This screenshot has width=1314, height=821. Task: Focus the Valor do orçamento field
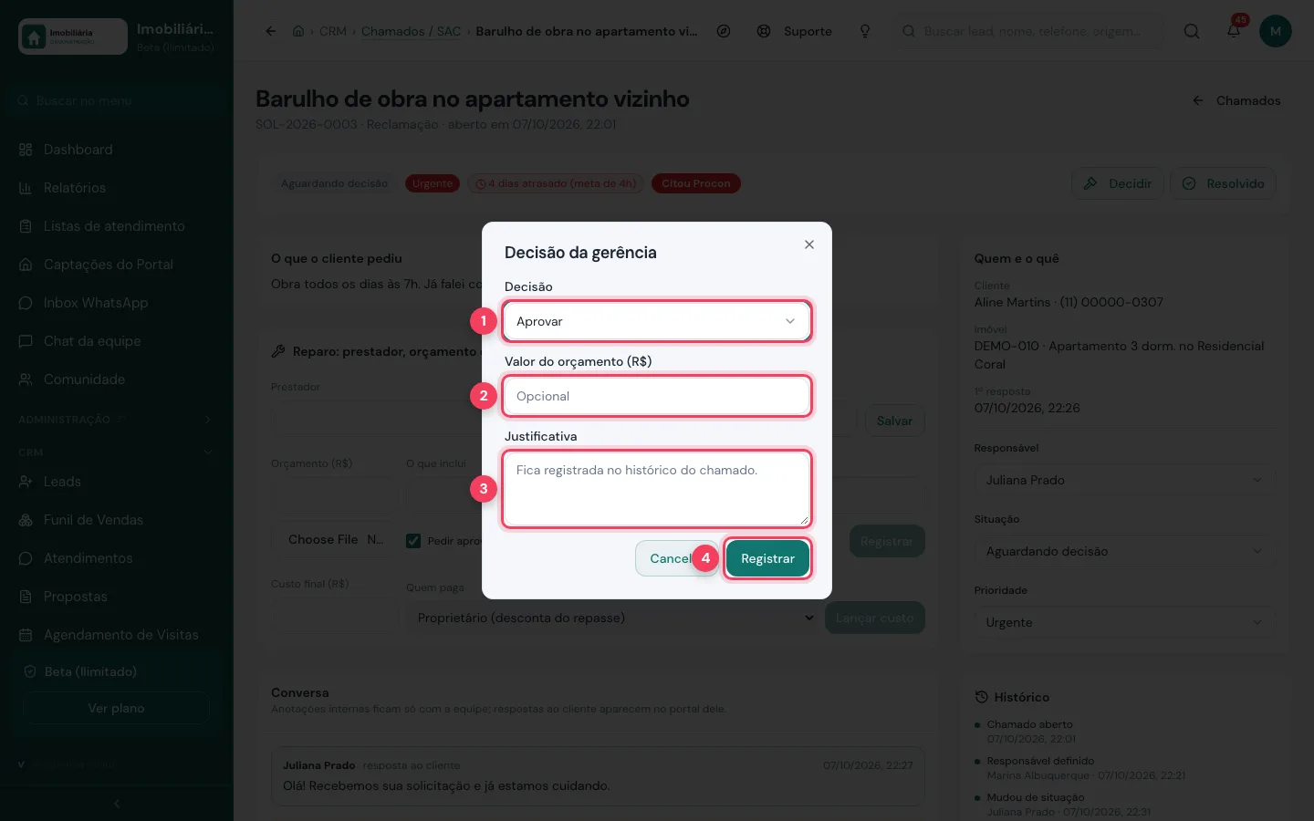coord(657,396)
